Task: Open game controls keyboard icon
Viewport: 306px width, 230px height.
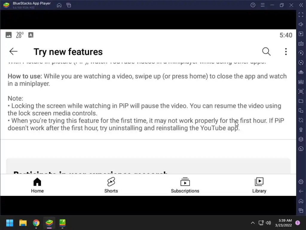Action: 301,43
